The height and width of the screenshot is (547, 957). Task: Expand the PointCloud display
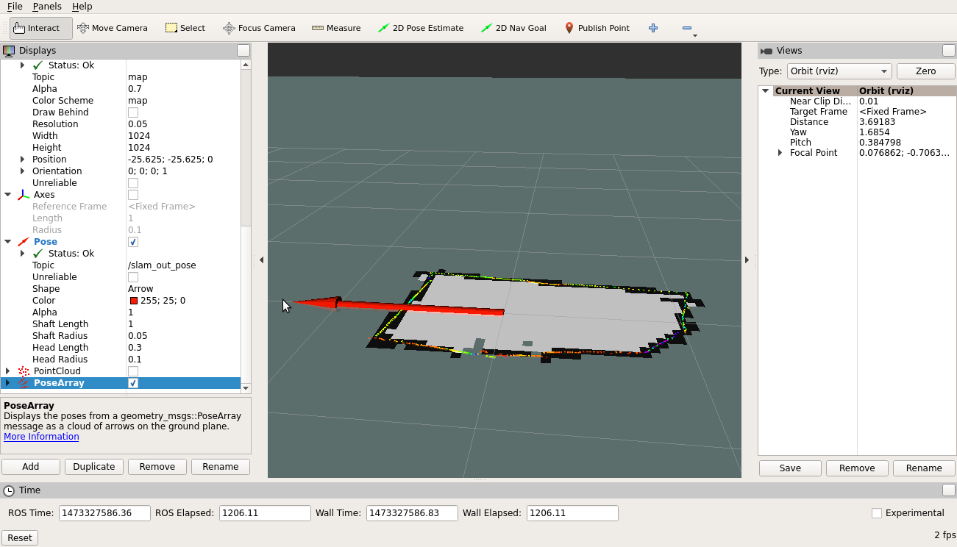8,371
